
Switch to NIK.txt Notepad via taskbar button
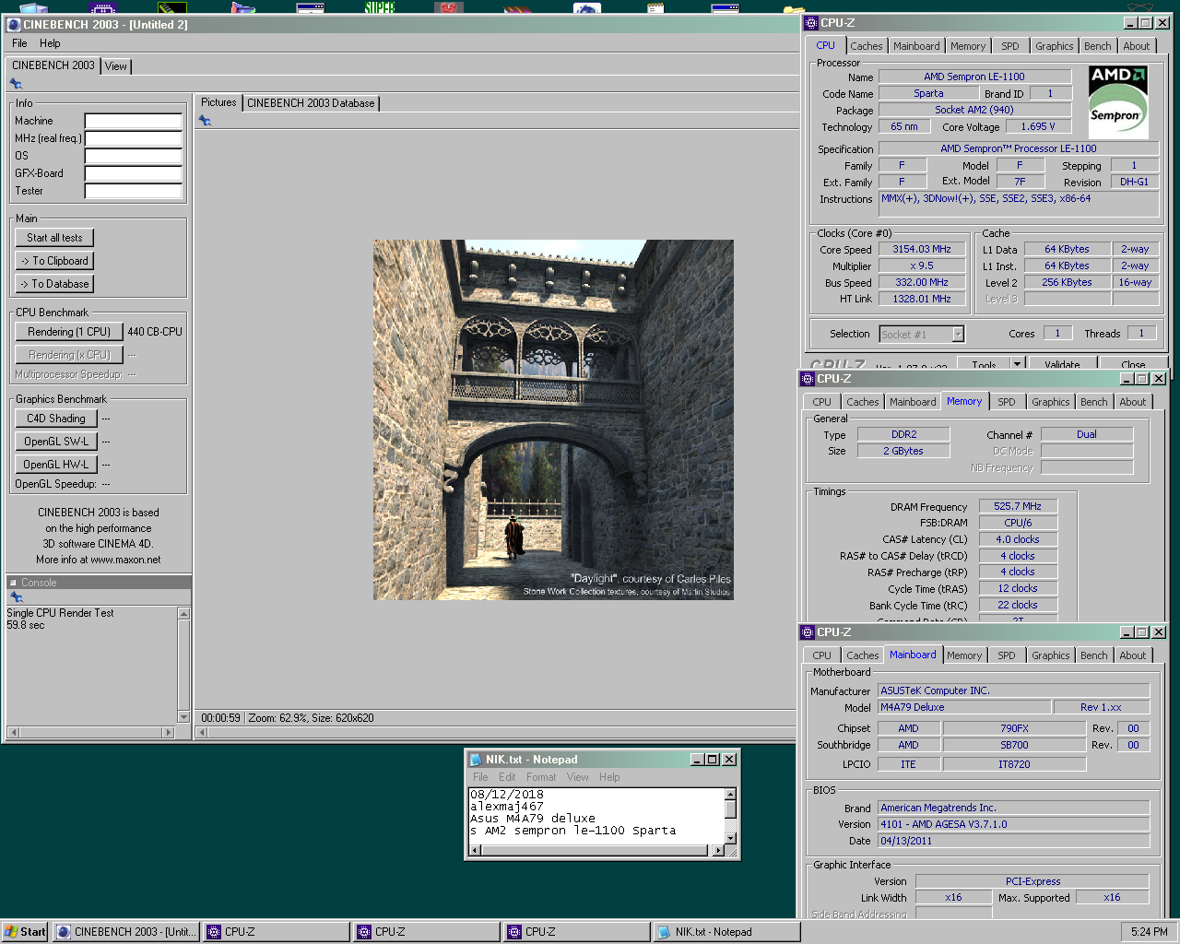(726, 932)
